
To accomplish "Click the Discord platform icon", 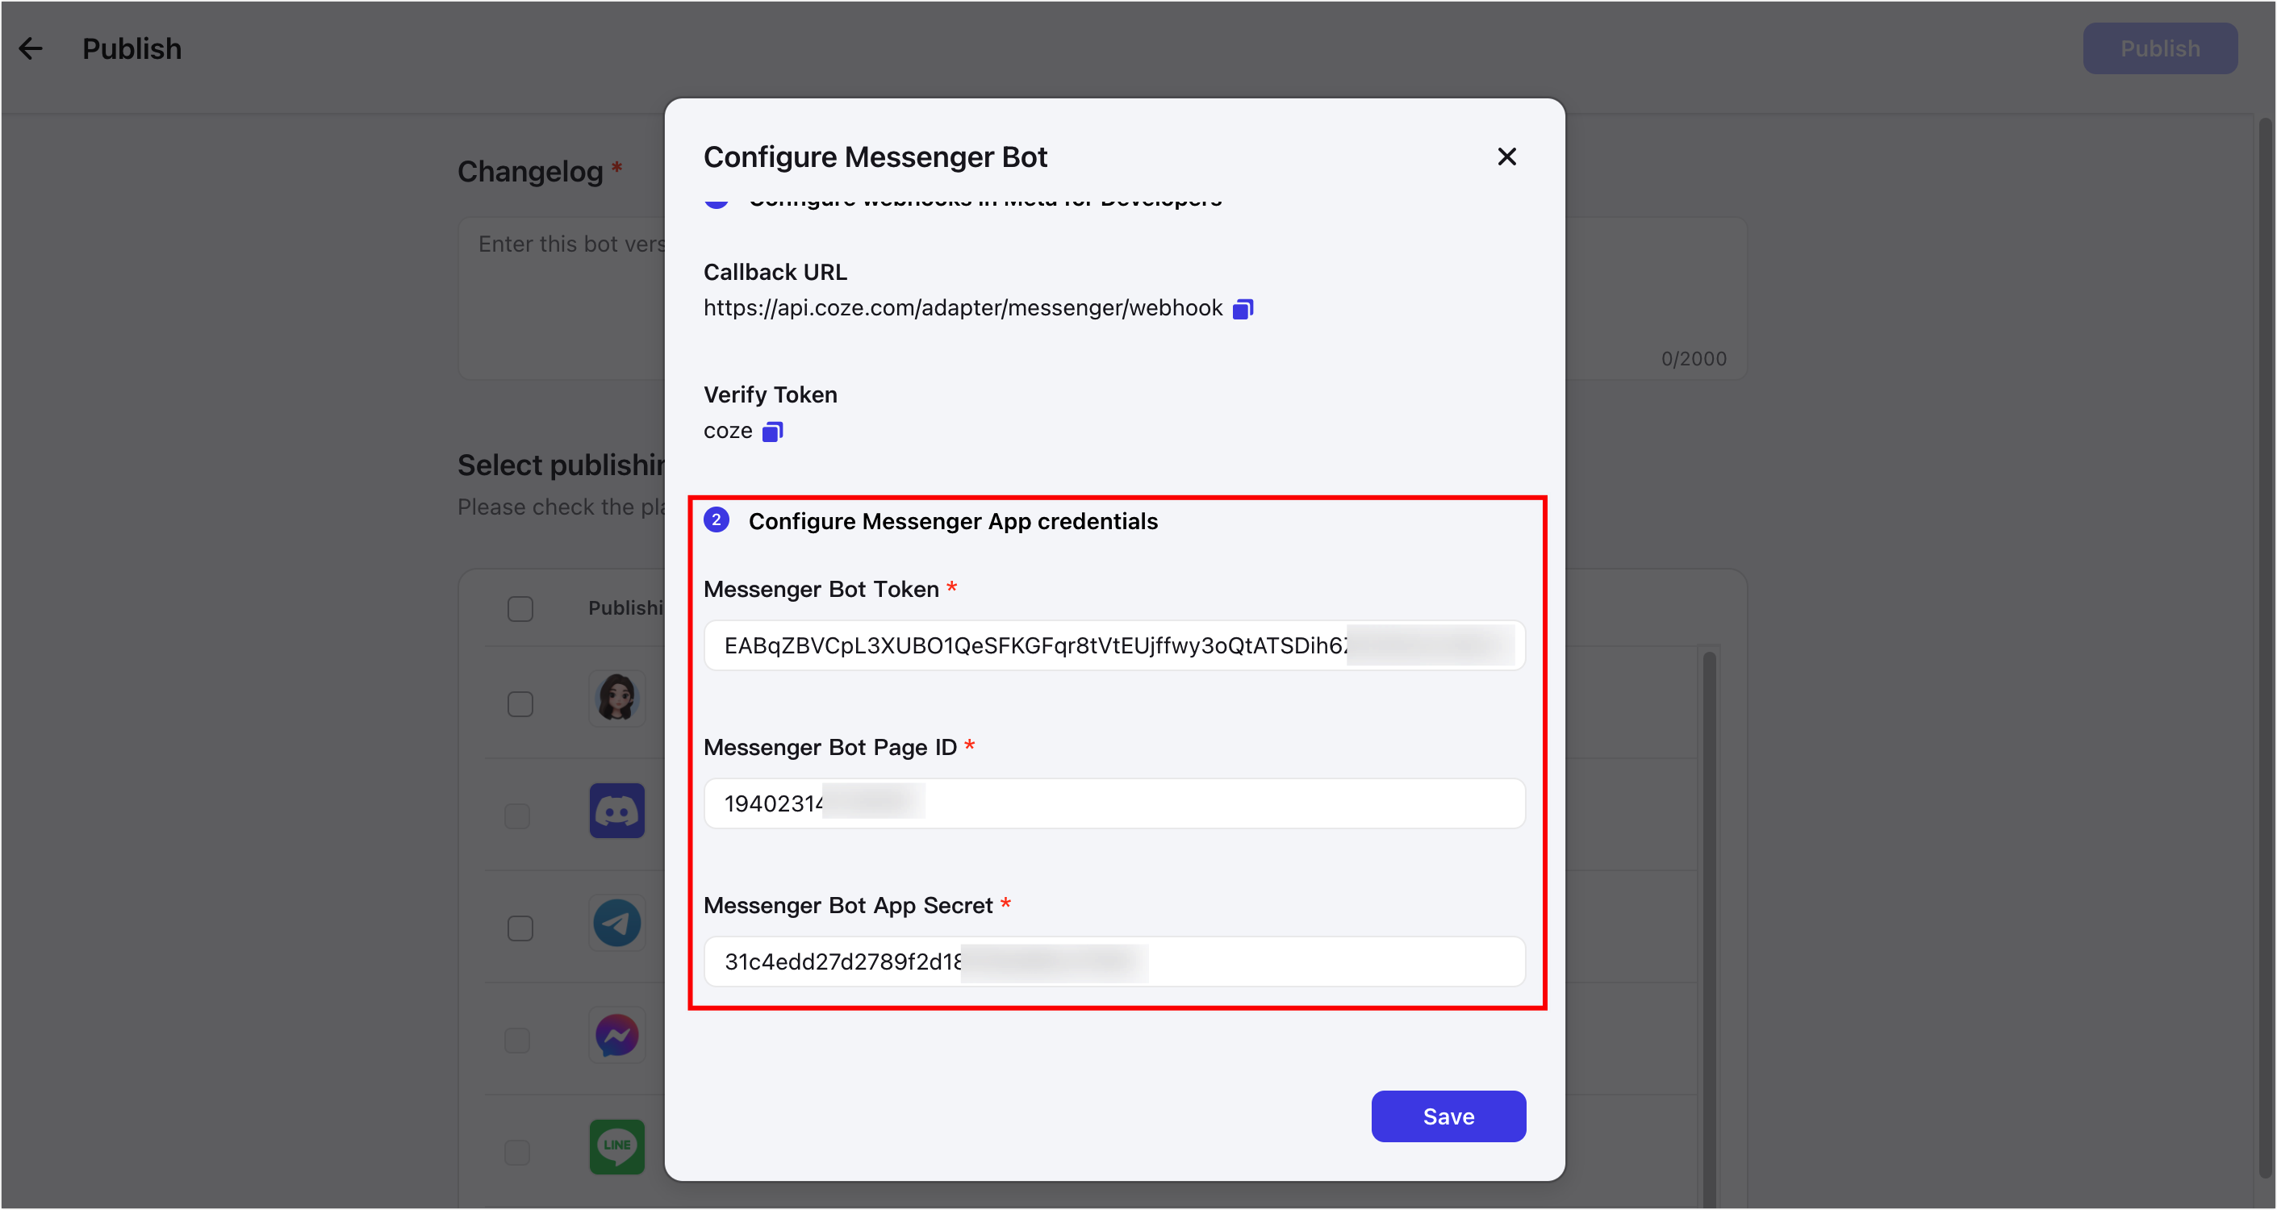I will [x=617, y=811].
